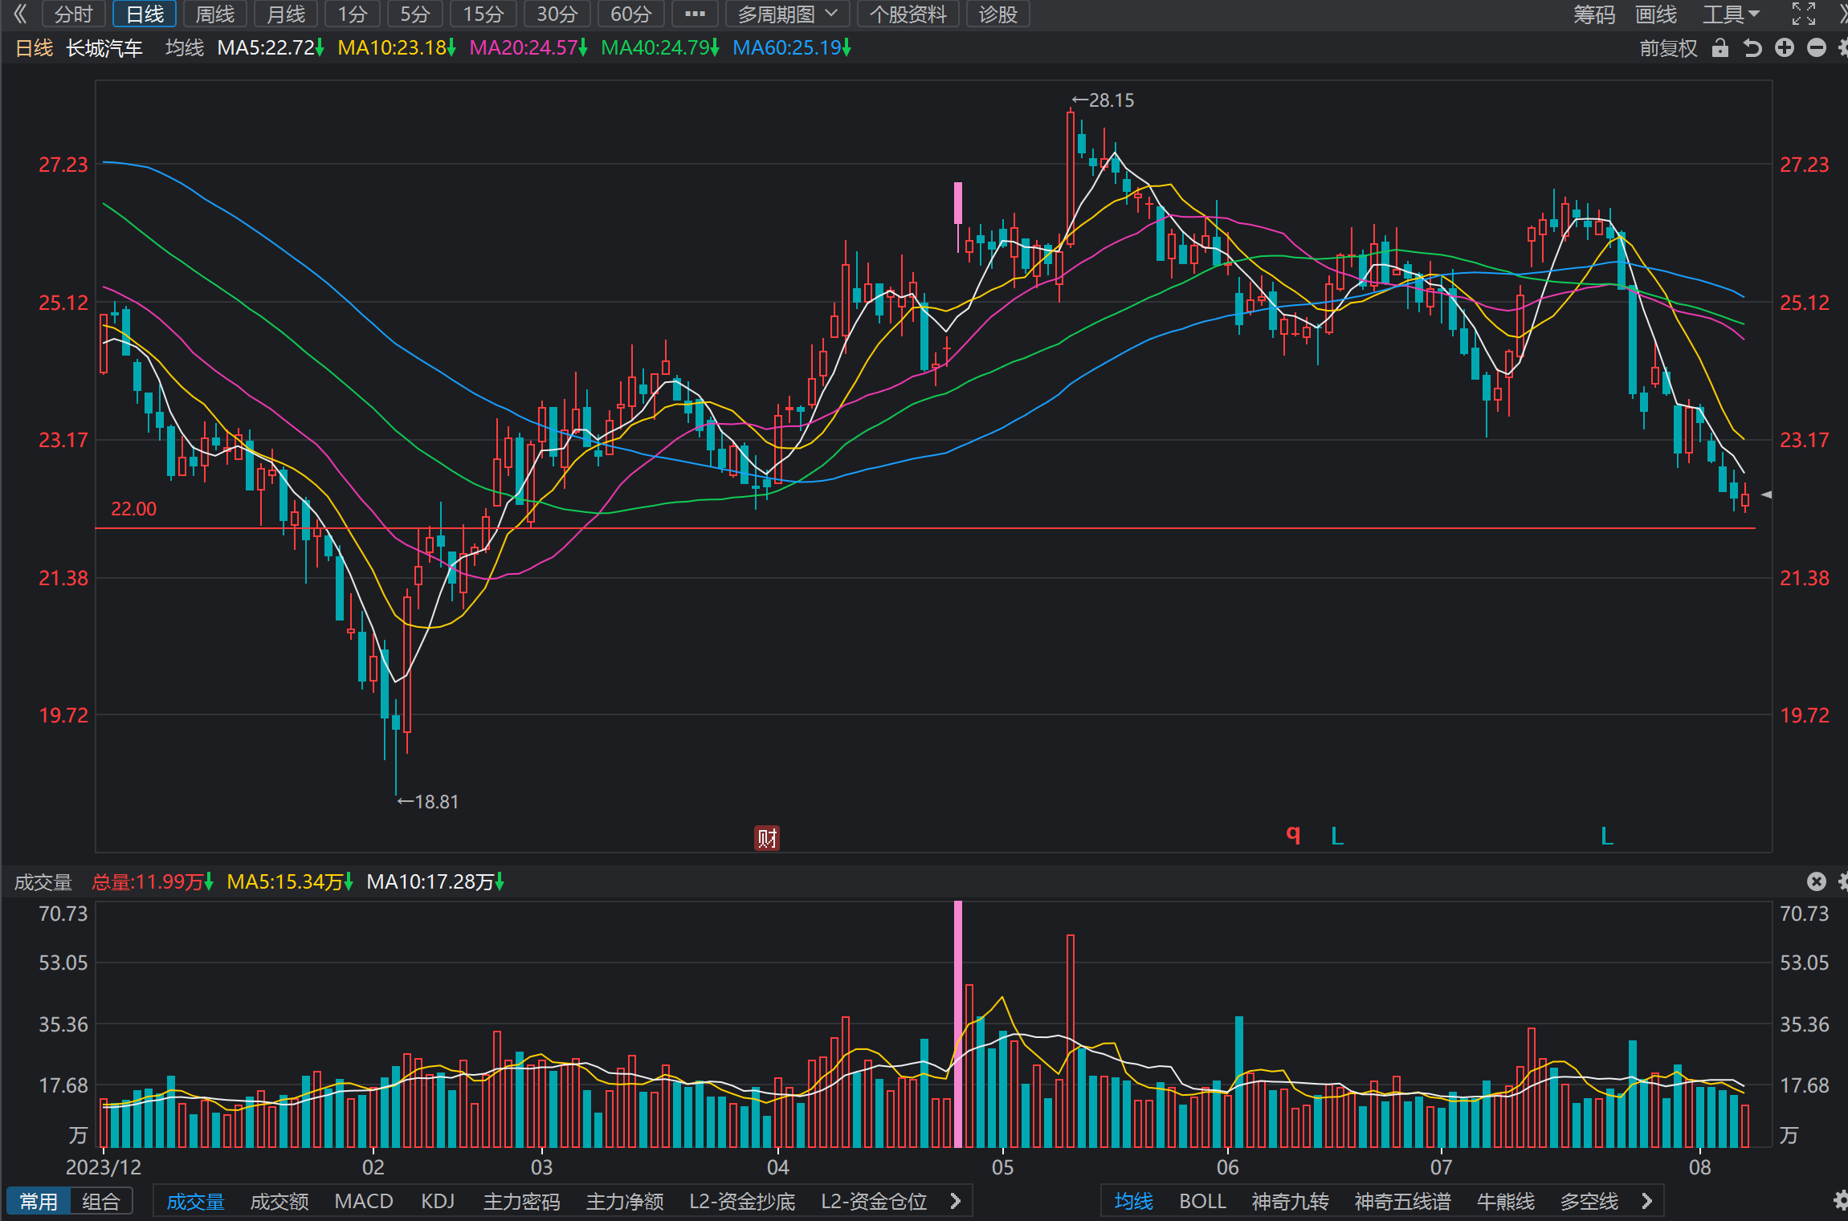This screenshot has width=1848, height=1221.
Task: Click the L marker near late July
Action: (1607, 836)
